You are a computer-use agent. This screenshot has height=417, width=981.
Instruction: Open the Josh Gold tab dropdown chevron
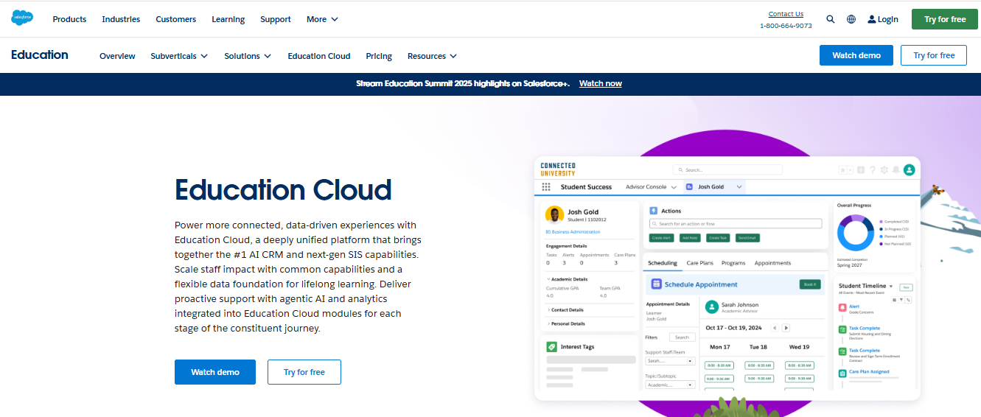739,187
